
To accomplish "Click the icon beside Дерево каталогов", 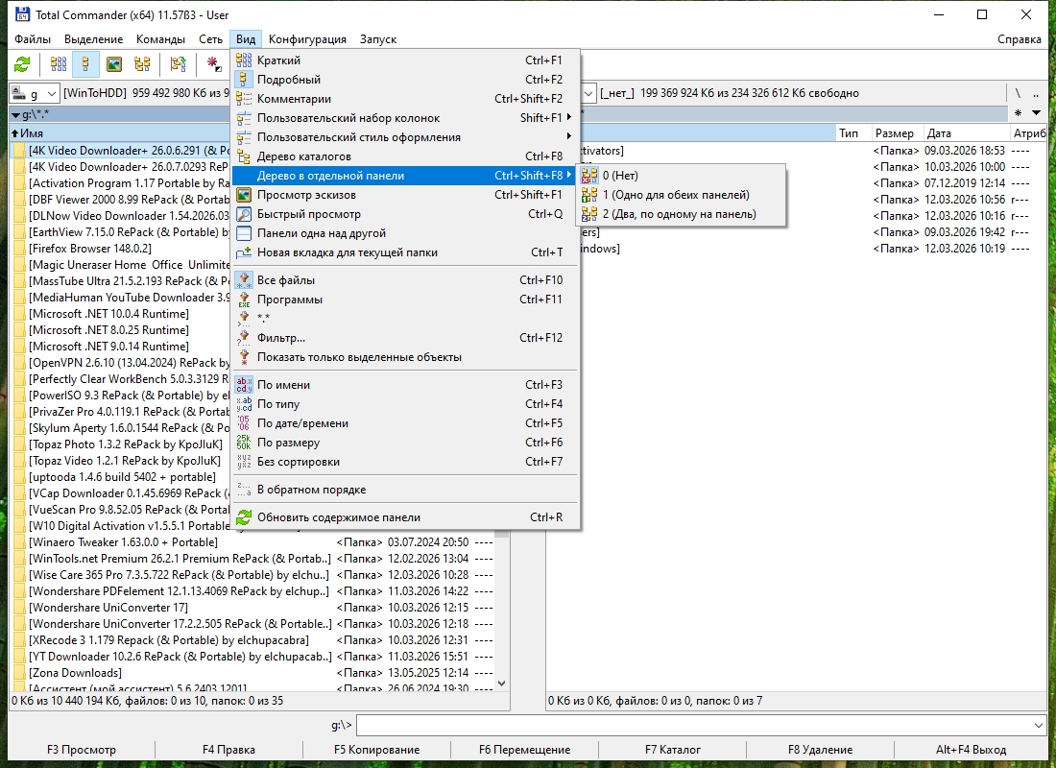I will [244, 156].
